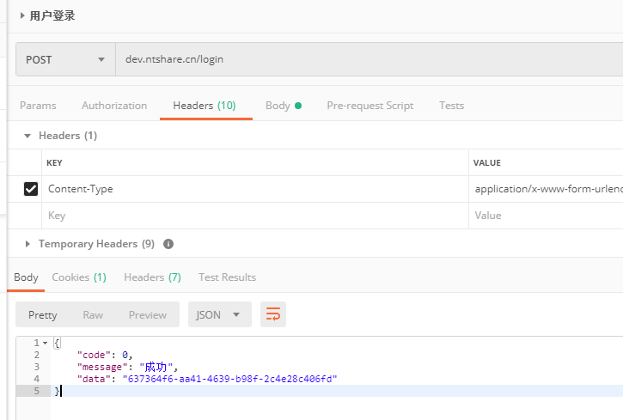Viewport: 623px width, 420px height.
Task: Open the response Cookies (1) tab
Action: 79,277
